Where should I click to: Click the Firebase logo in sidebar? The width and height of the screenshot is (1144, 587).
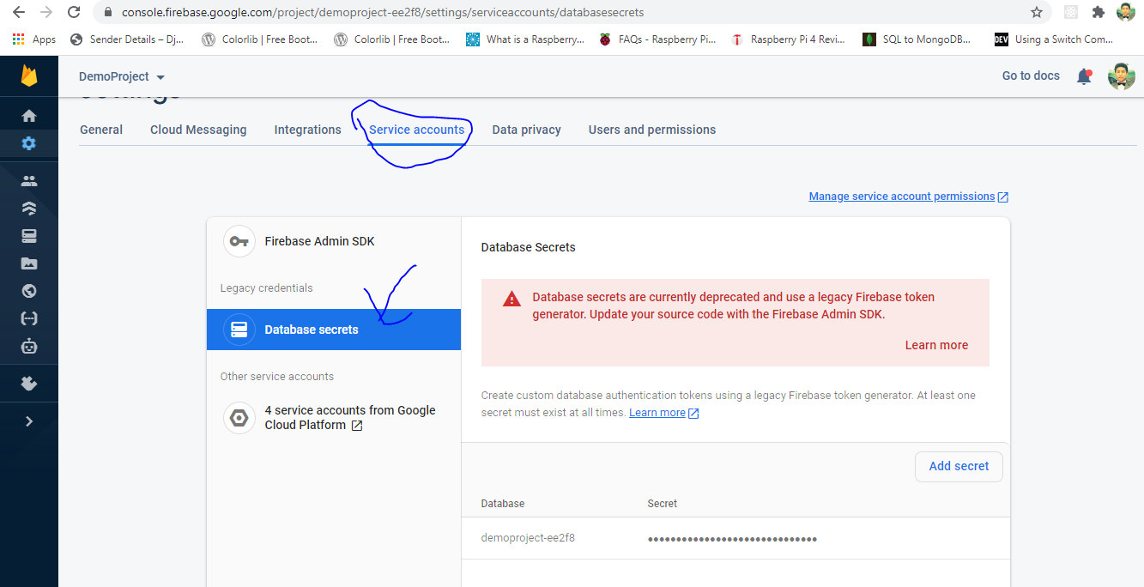pos(29,76)
